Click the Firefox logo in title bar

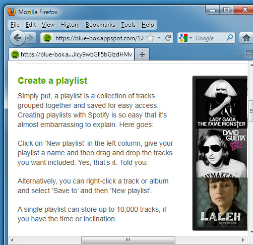tap(12, 12)
